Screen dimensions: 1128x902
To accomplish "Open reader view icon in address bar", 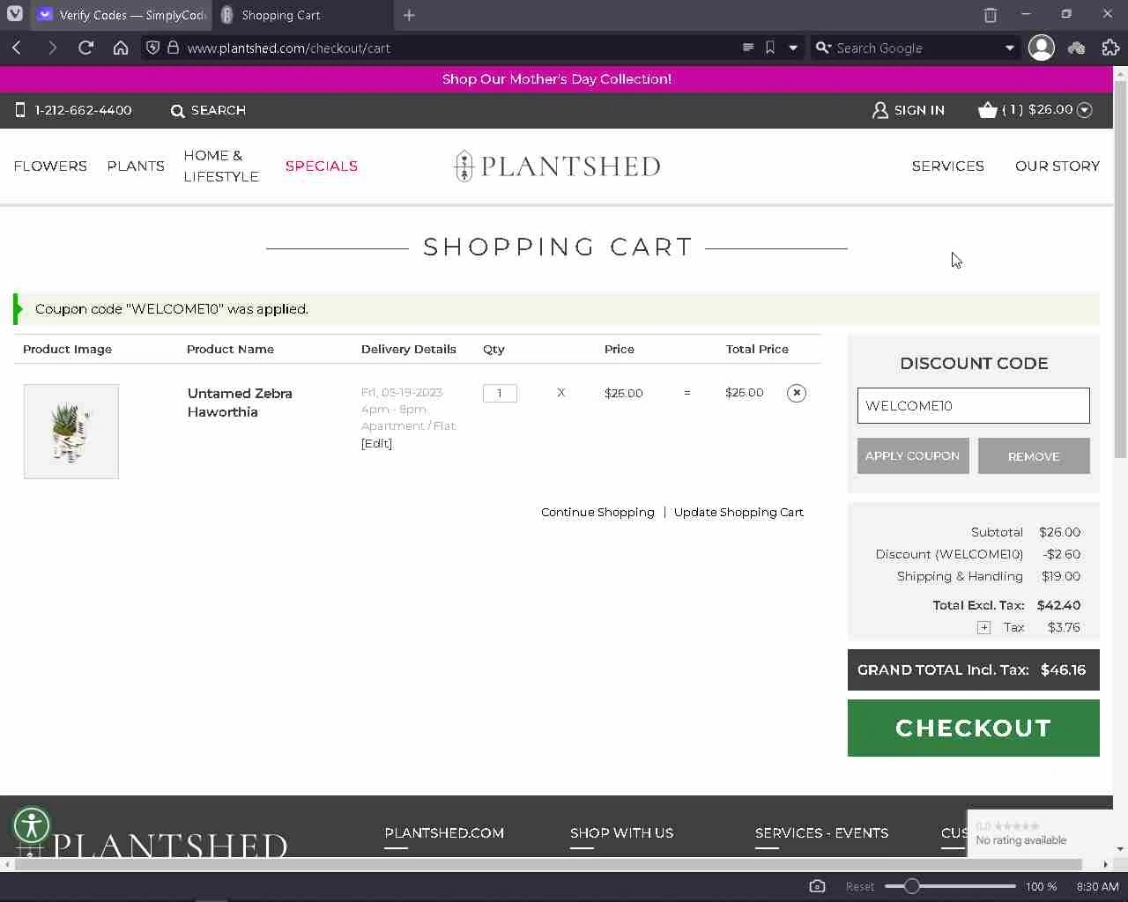I will pyautogui.click(x=748, y=48).
